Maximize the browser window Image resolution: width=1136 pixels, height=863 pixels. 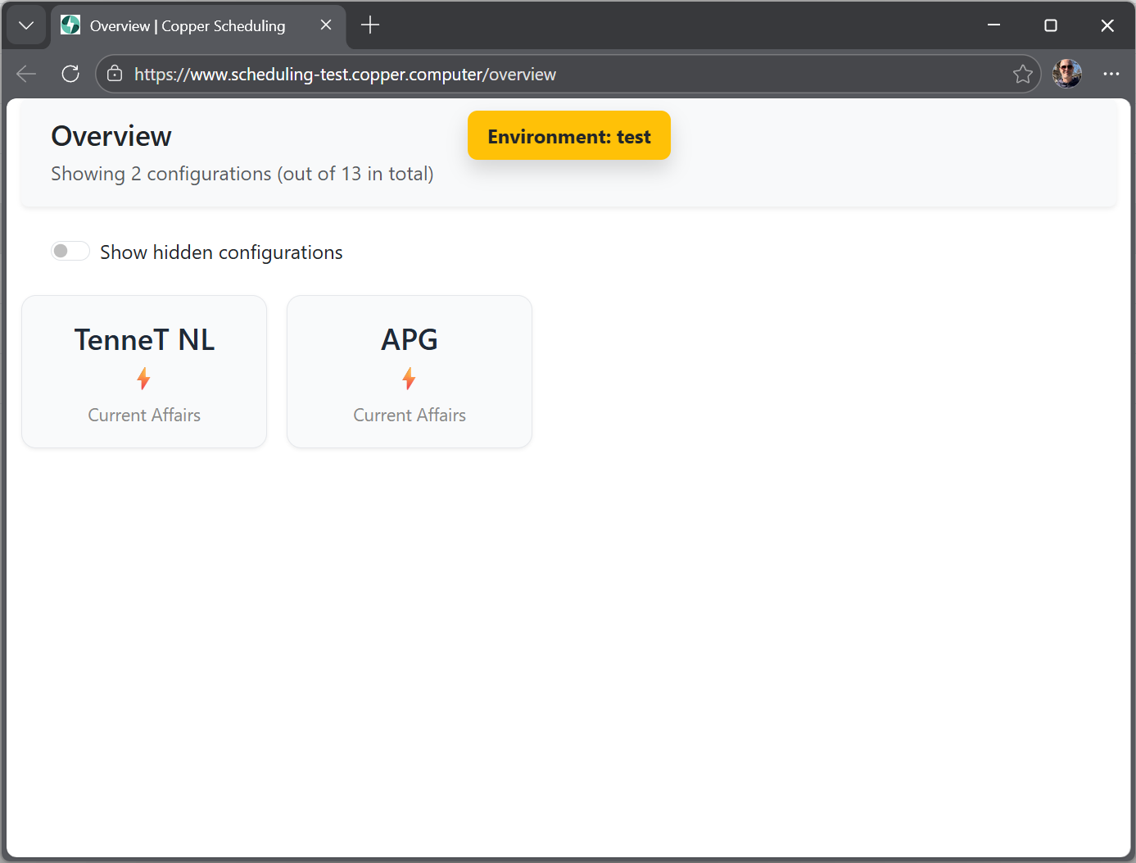(1051, 25)
